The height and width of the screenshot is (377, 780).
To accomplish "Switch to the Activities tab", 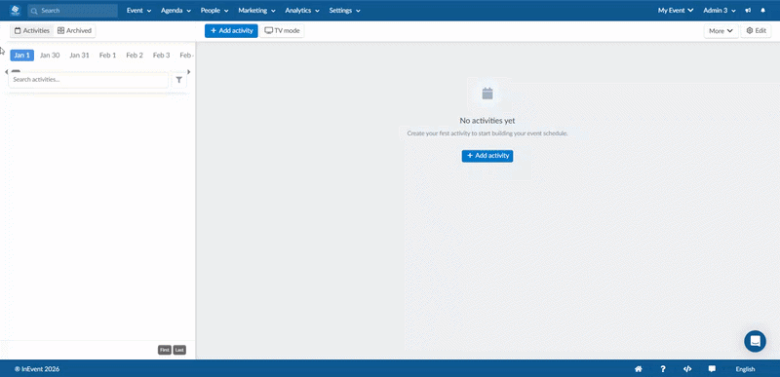I will point(32,31).
